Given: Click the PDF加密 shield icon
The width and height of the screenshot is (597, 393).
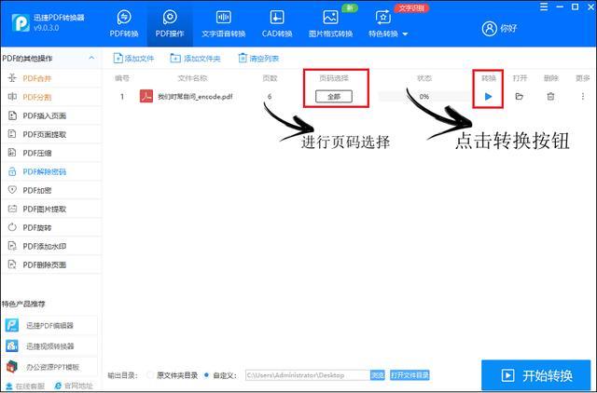Looking at the screenshot, I should tap(12, 190).
